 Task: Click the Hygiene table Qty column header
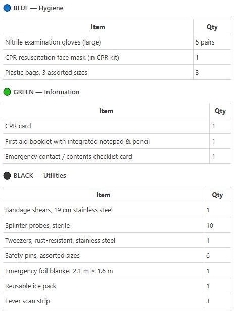click(212, 27)
